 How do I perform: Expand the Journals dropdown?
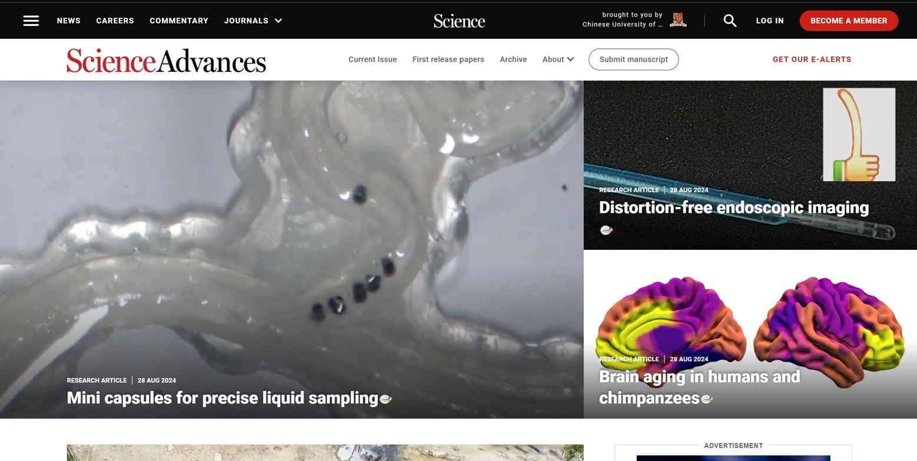(x=278, y=21)
